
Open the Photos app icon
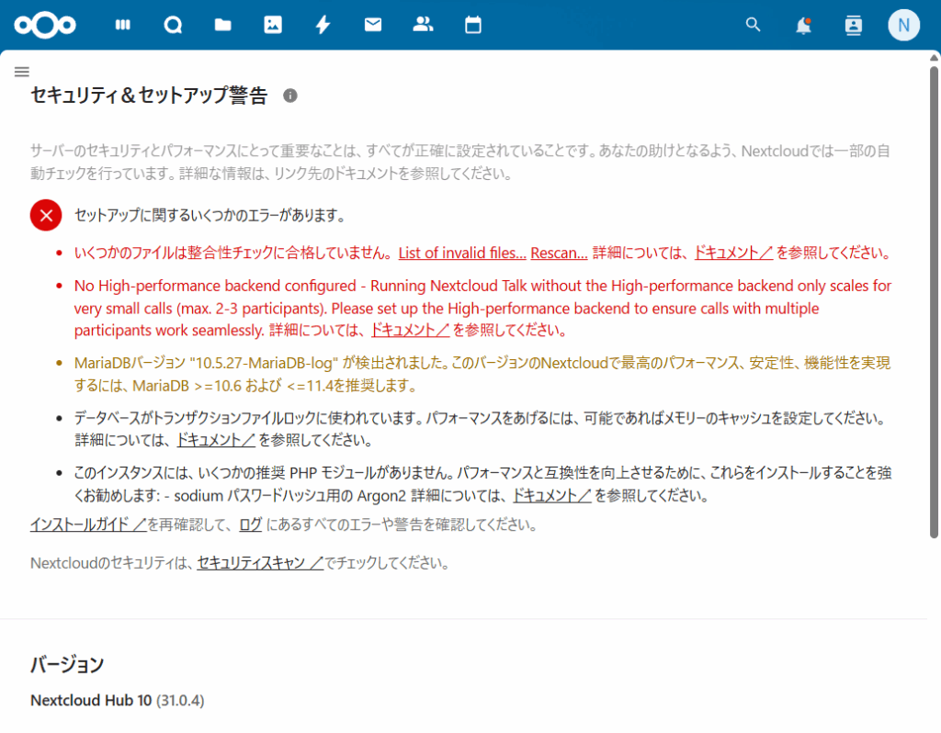[273, 25]
